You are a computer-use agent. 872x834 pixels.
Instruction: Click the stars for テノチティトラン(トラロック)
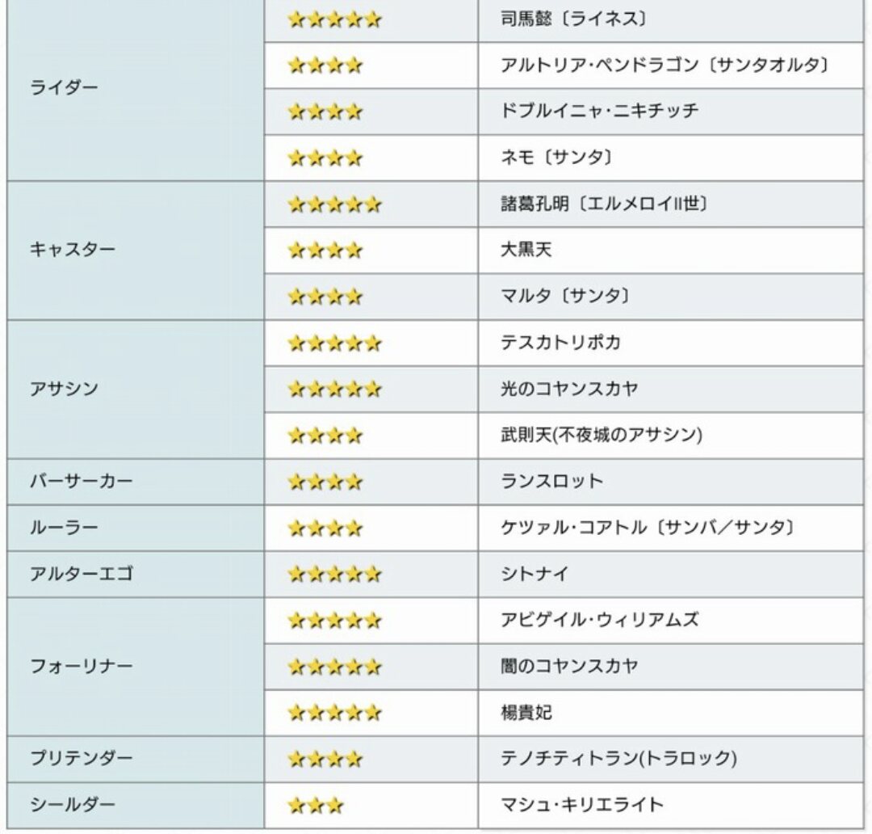325,759
